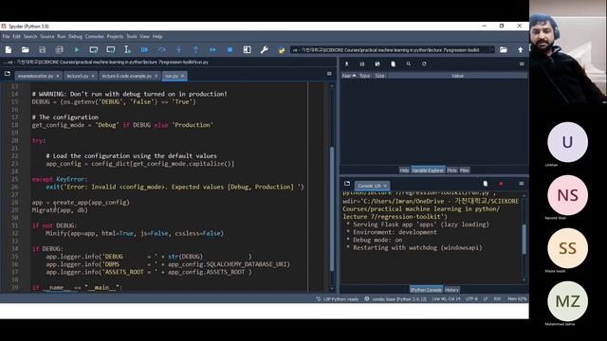Run selection or current line
607x341 pixels.
point(127,50)
